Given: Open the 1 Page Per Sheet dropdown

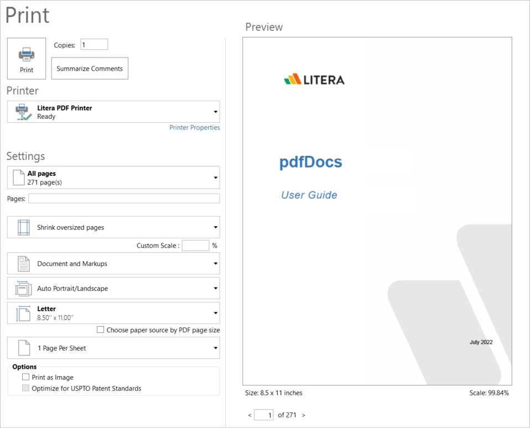Looking at the screenshot, I should click(113, 348).
